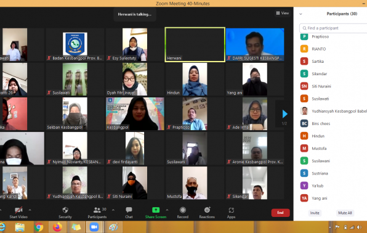Click Praptioso video tile
The width and height of the screenshot is (367, 233).
tap(195, 113)
